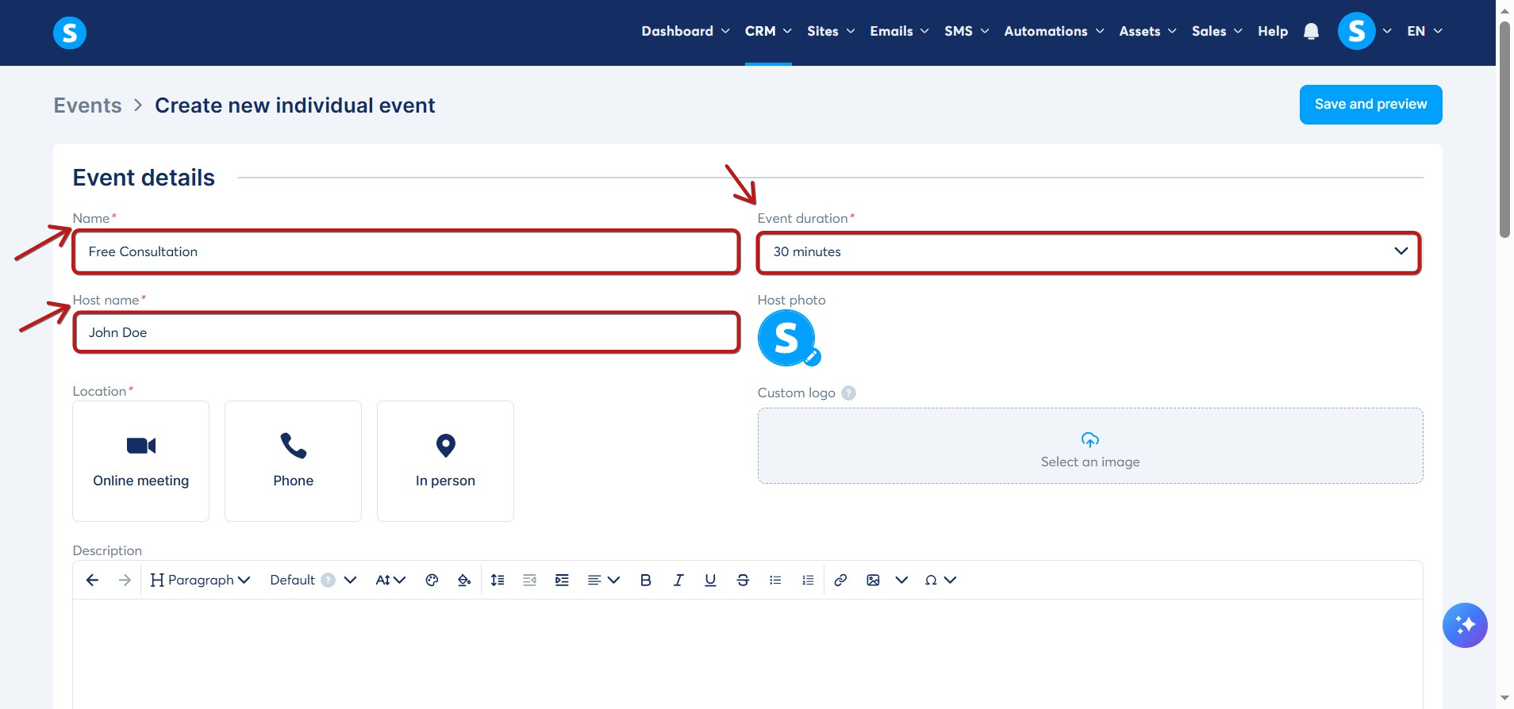This screenshot has height=709, width=1514.
Task: Open the account avatar menu
Action: click(x=1357, y=32)
